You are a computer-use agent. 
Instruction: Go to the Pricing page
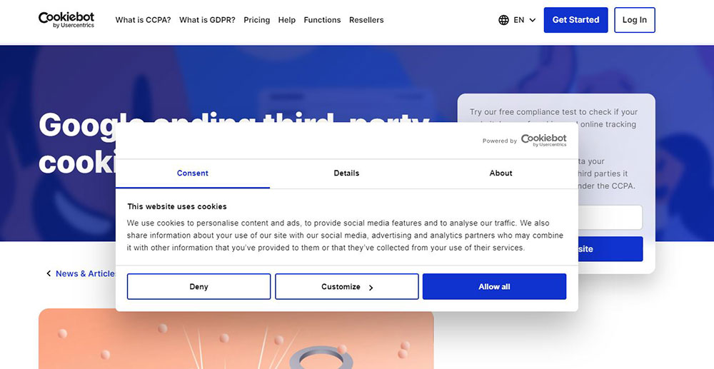256,20
